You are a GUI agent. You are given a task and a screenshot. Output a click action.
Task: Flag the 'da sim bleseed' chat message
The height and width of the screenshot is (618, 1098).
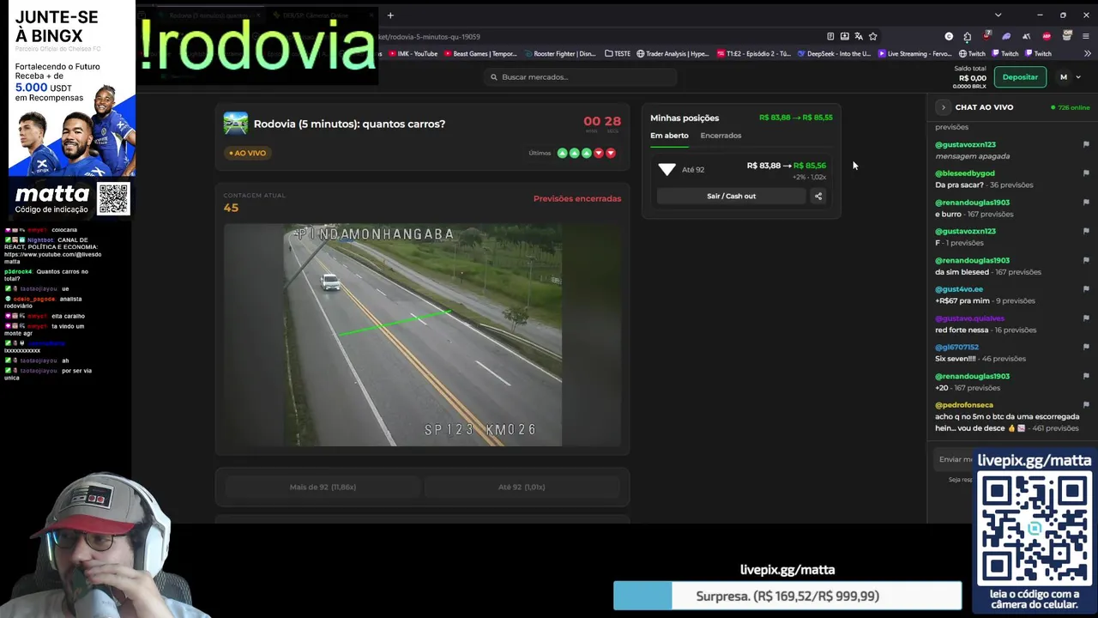tap(1086, 260)
